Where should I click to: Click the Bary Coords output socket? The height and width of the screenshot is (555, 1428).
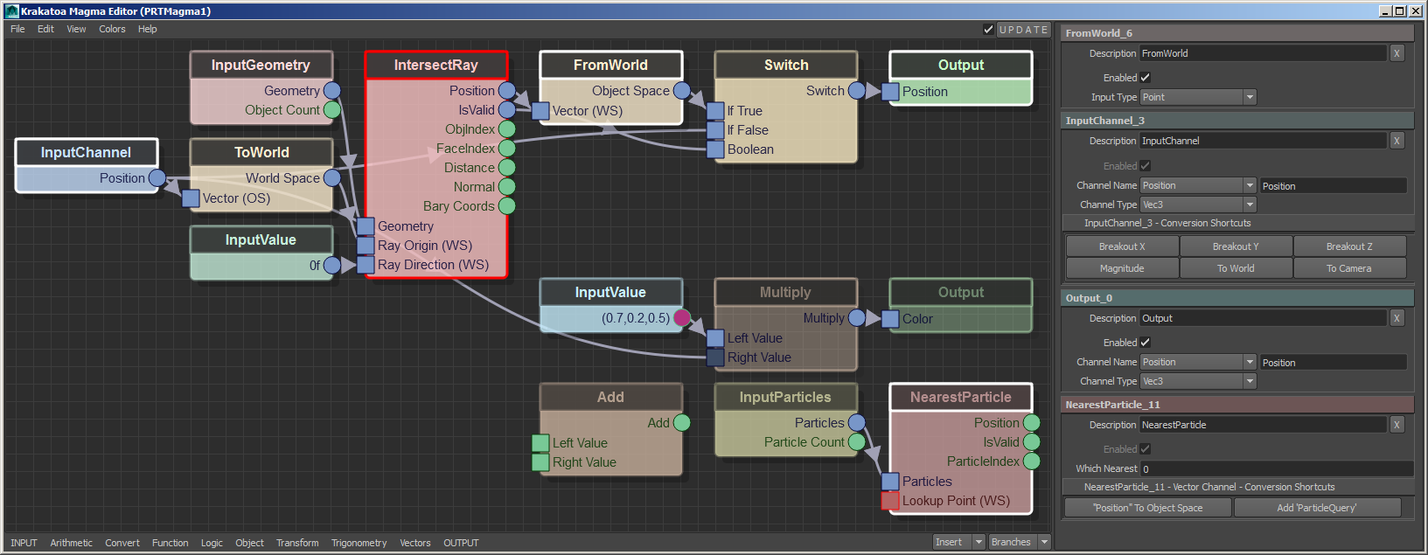[x=507, y=206]
